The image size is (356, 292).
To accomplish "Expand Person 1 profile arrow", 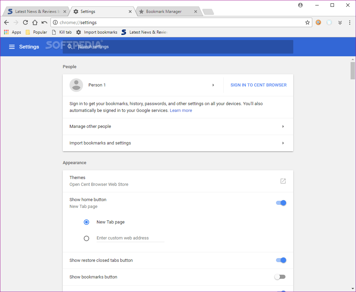I will pos(213,85).
